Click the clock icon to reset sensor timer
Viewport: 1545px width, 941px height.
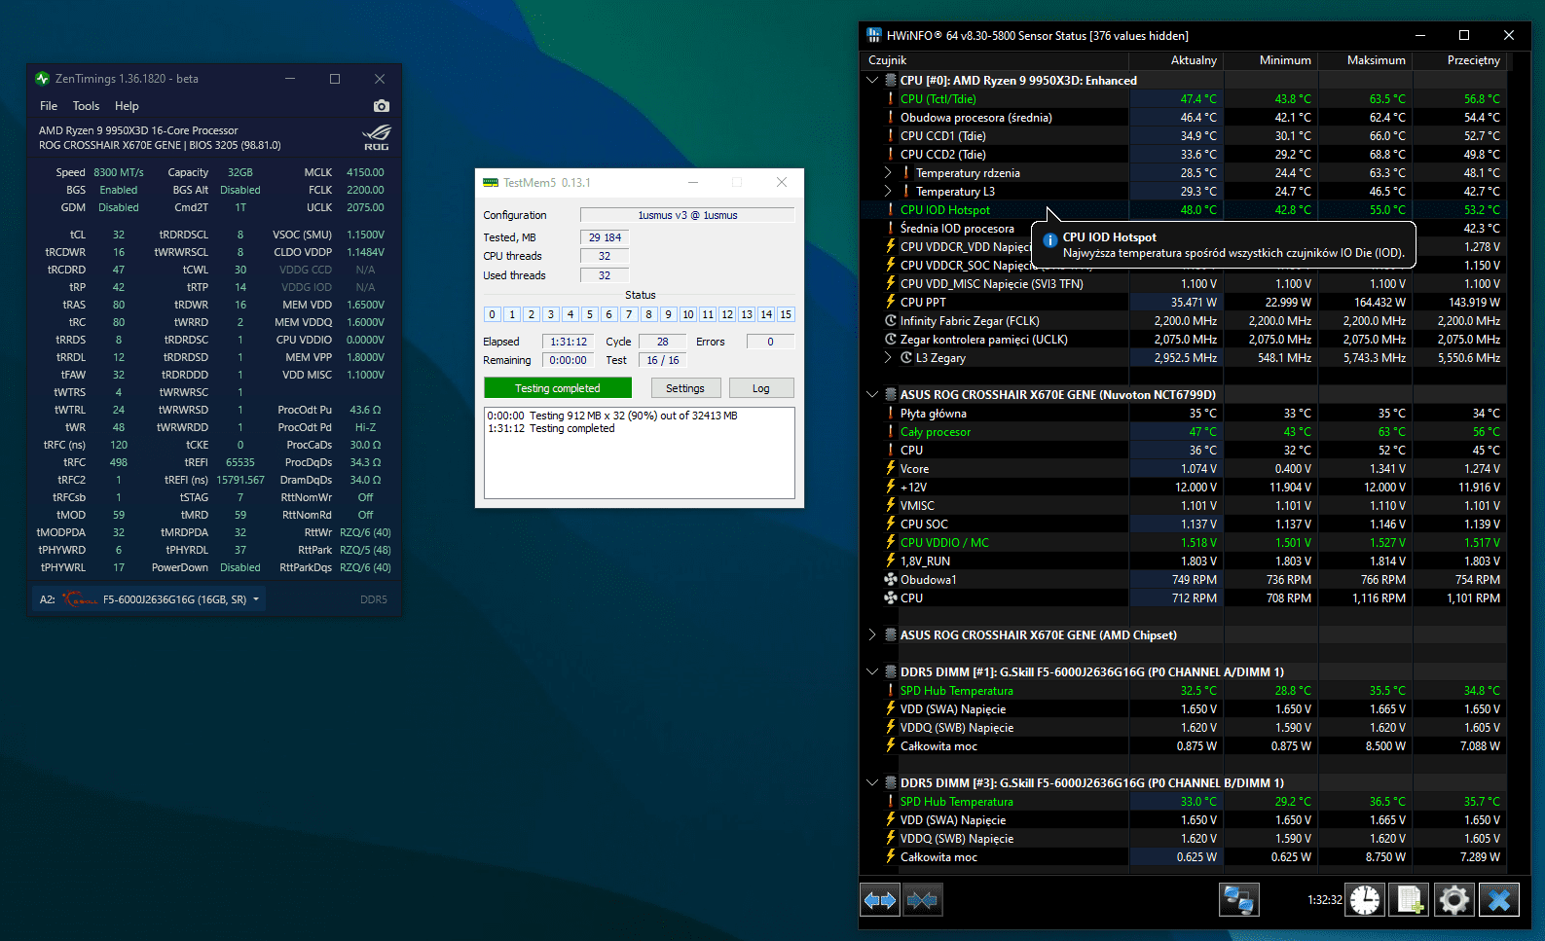[1365, 900]
